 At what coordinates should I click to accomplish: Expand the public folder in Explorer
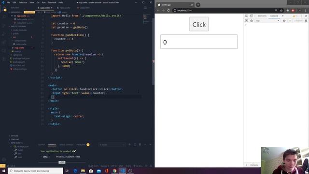point(16,33)
